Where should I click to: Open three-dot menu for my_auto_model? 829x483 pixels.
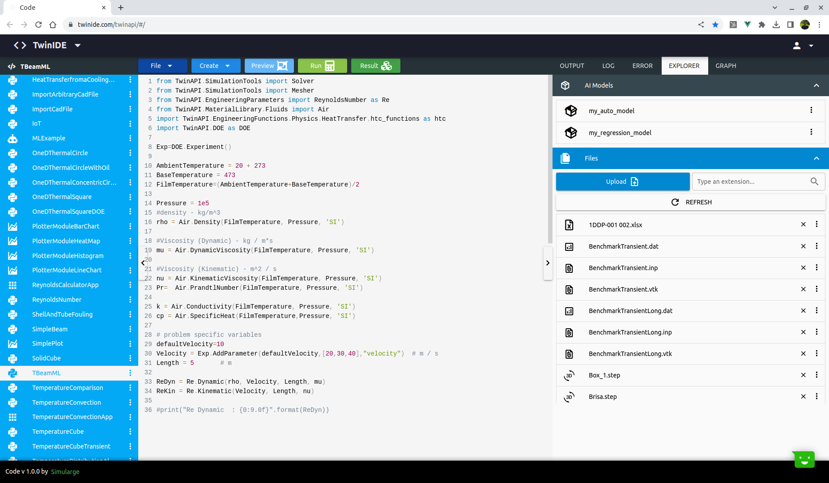(x=811, y=110)
